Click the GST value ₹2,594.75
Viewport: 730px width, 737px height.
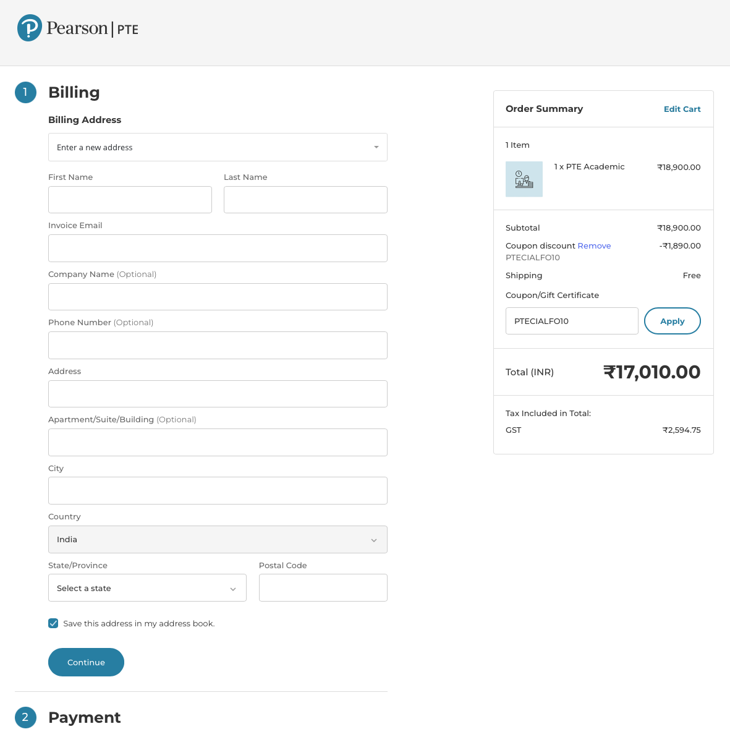pos(682,430)
